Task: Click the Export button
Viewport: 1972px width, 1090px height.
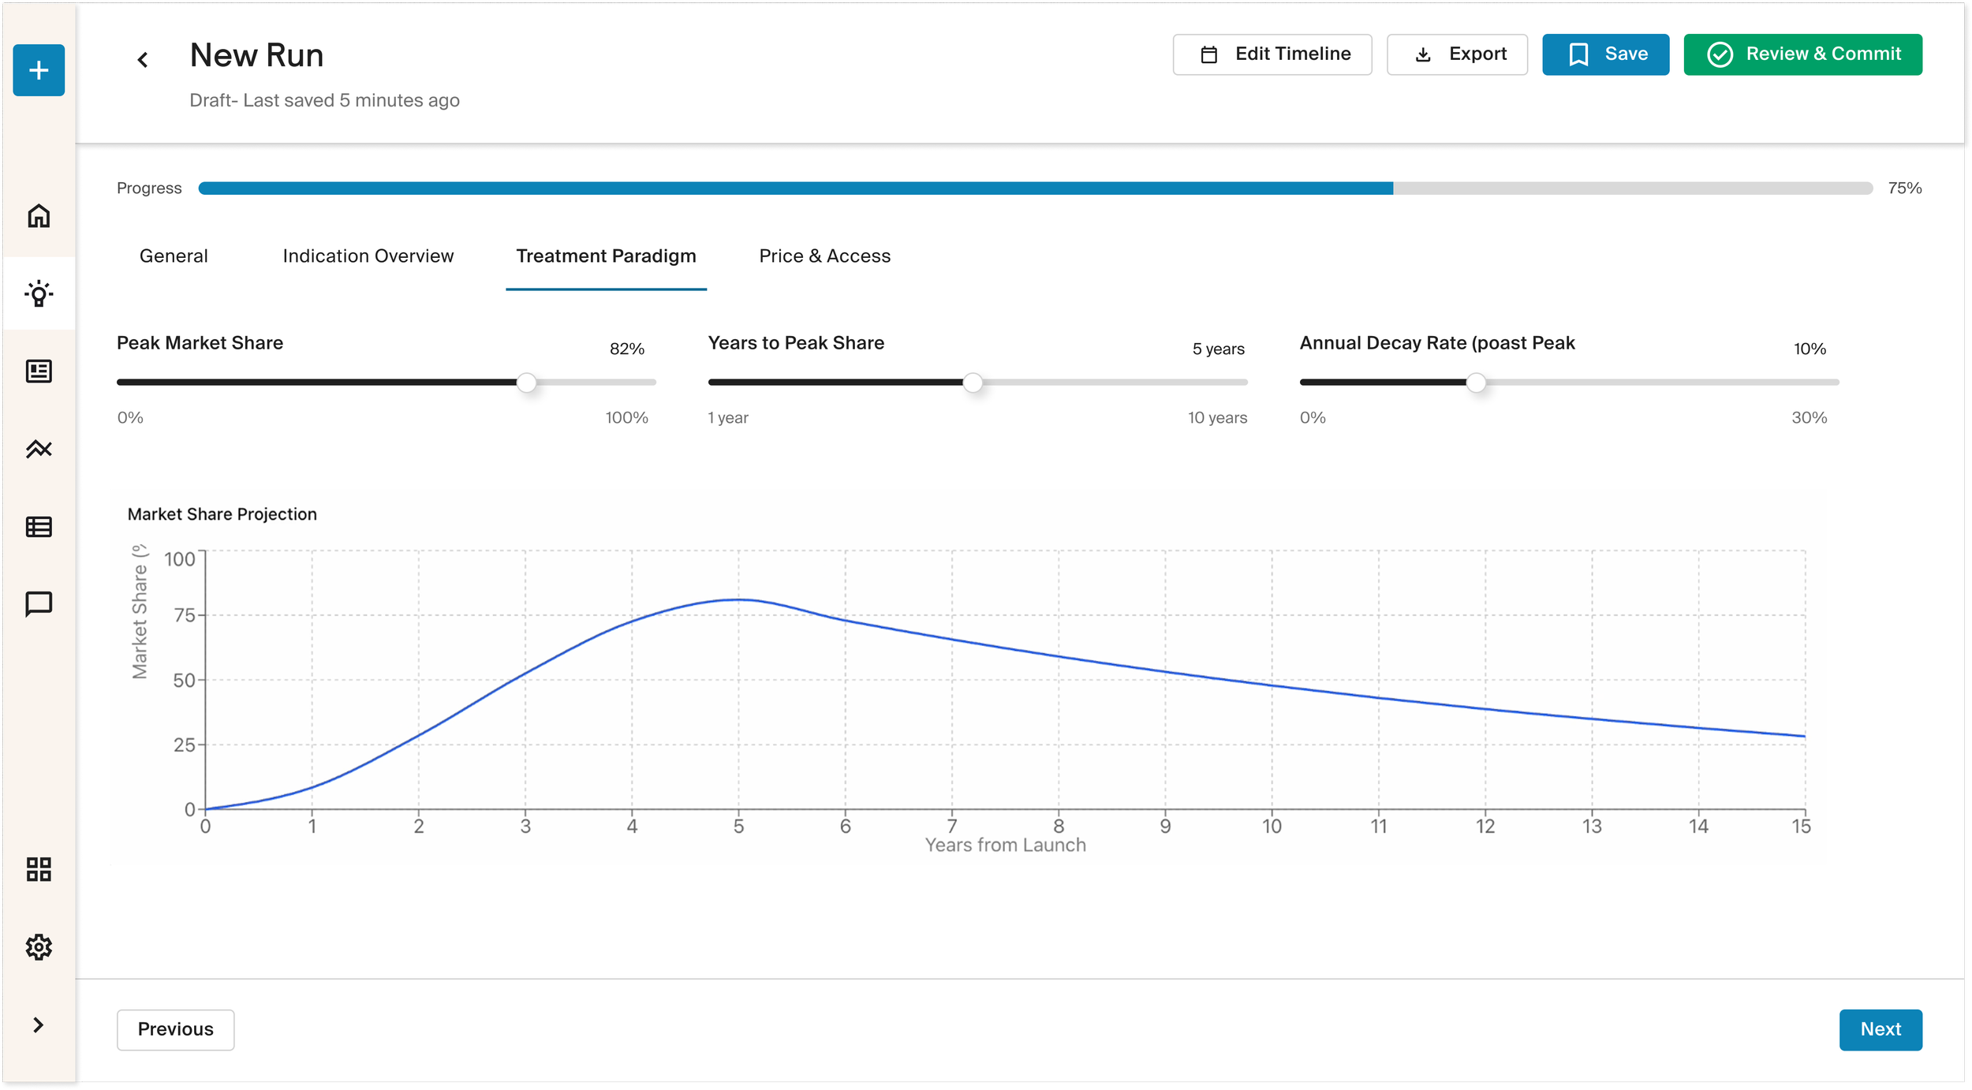Action: [x=1456, y=54]
